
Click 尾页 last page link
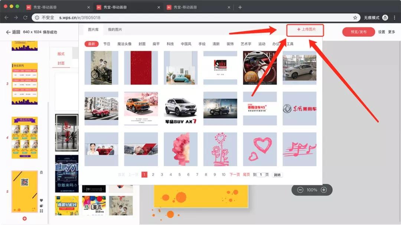coord(246,175)
